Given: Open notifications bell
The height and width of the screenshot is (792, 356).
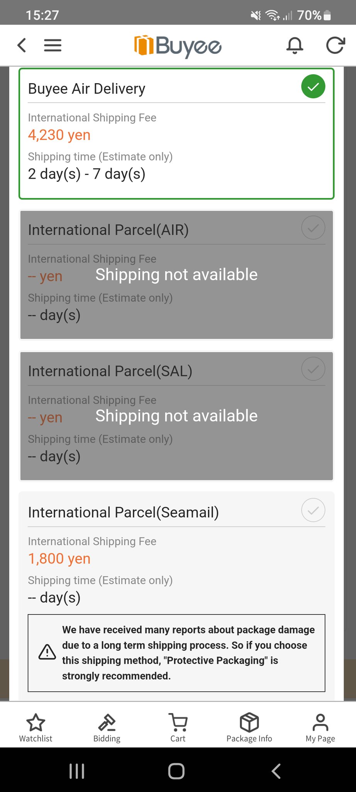Looking at the screenshot, I should [x=295, y=45].
